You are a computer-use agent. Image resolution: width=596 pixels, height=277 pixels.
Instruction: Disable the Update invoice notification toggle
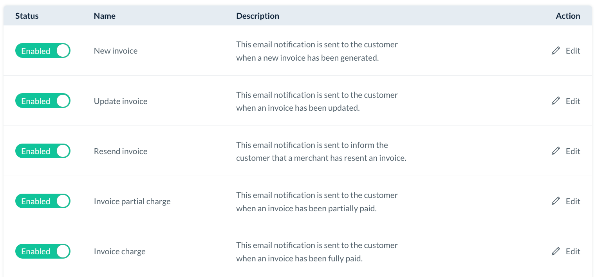pyautogui.click(x=43, y=101)
